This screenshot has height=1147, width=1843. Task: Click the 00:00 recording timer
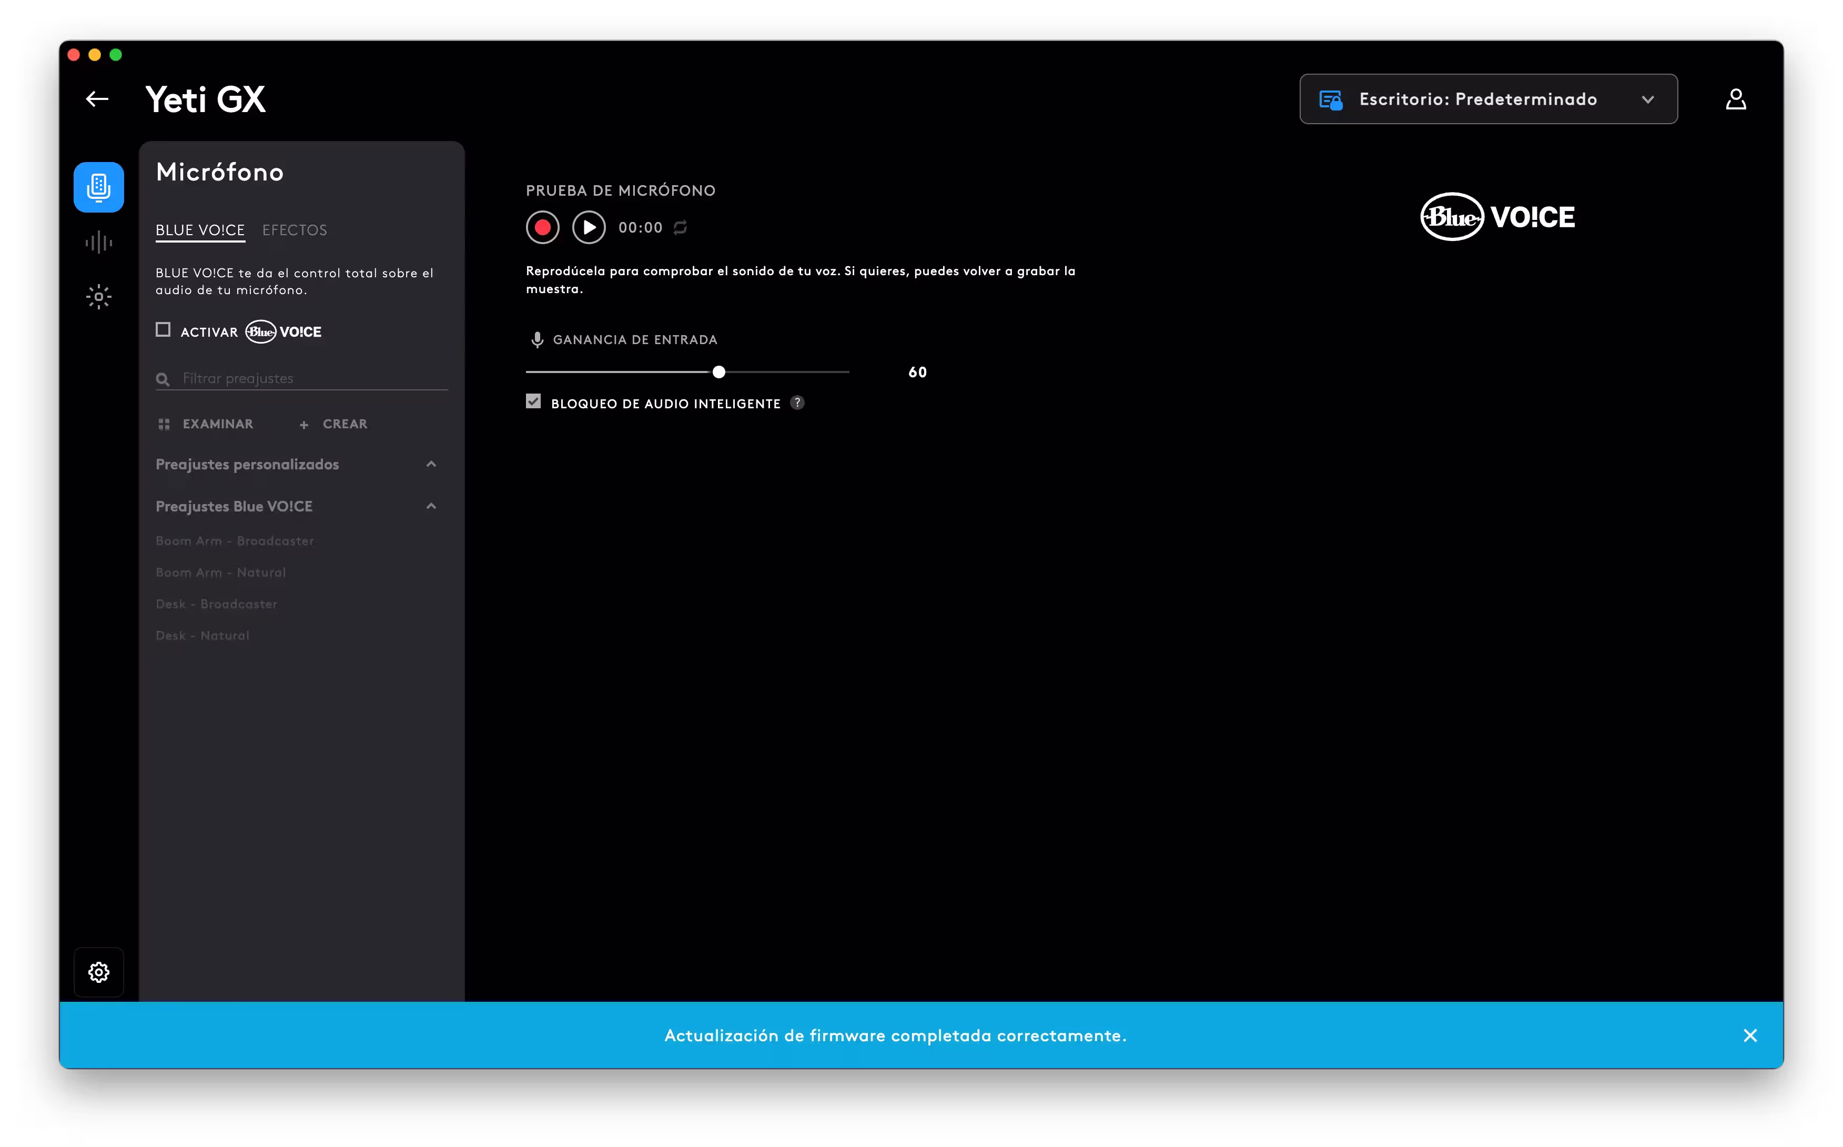point(640,228)
